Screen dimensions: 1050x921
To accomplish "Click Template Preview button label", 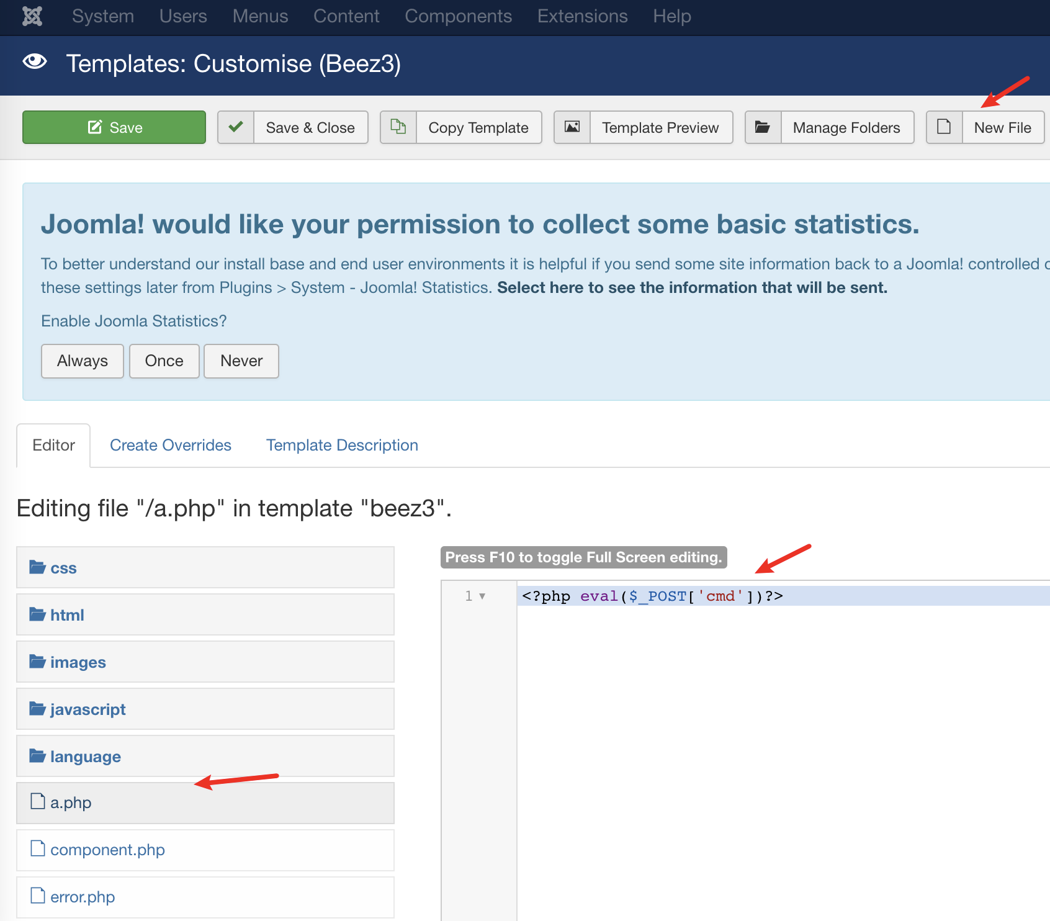I will pos(660,127).
